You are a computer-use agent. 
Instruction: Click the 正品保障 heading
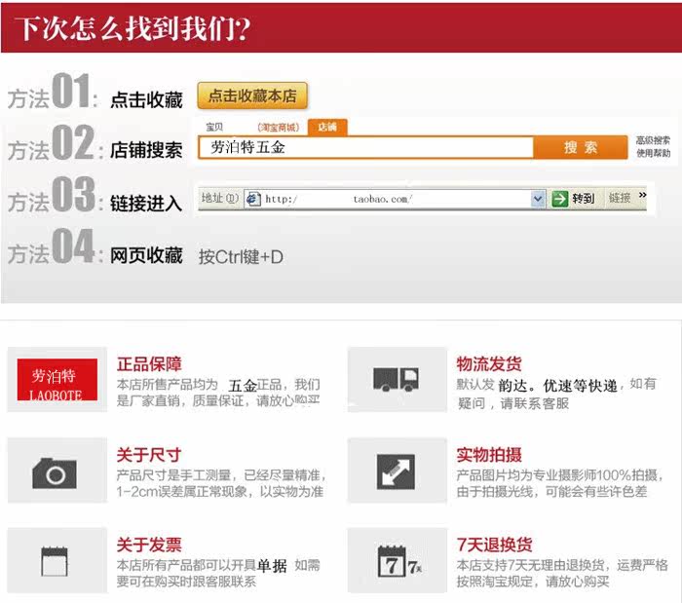coord(149,364)
